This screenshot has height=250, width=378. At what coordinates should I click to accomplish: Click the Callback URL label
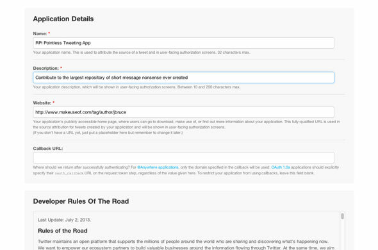(48, 149)
